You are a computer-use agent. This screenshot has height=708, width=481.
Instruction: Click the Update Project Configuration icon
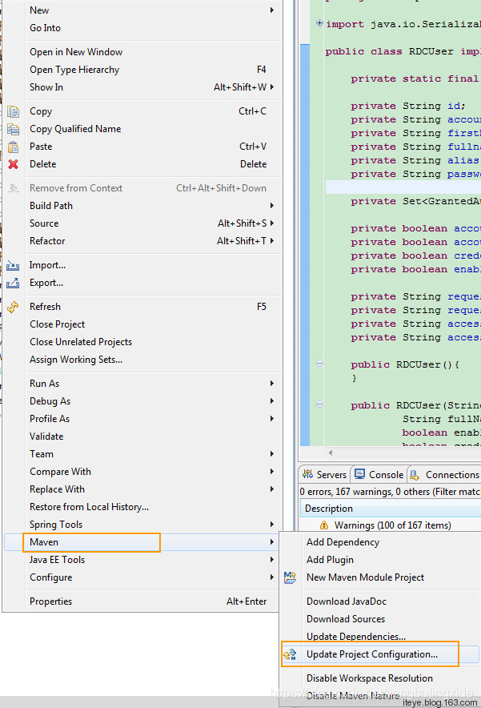[291, 654]
